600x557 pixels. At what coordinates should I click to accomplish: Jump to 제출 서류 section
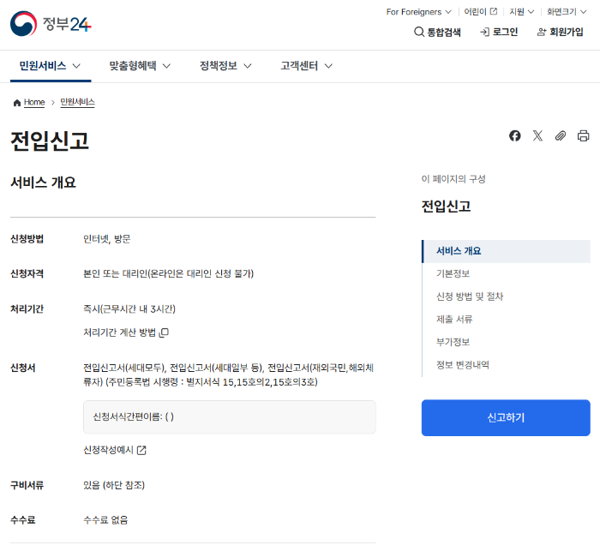454,320
